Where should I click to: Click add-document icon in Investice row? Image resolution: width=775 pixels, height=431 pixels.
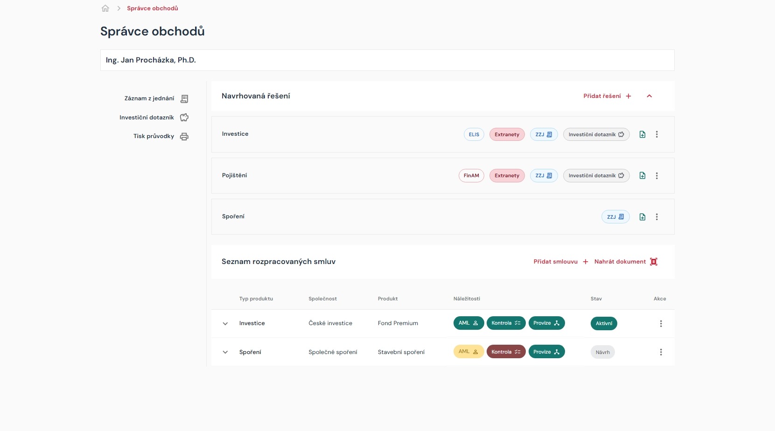(642, 134)
